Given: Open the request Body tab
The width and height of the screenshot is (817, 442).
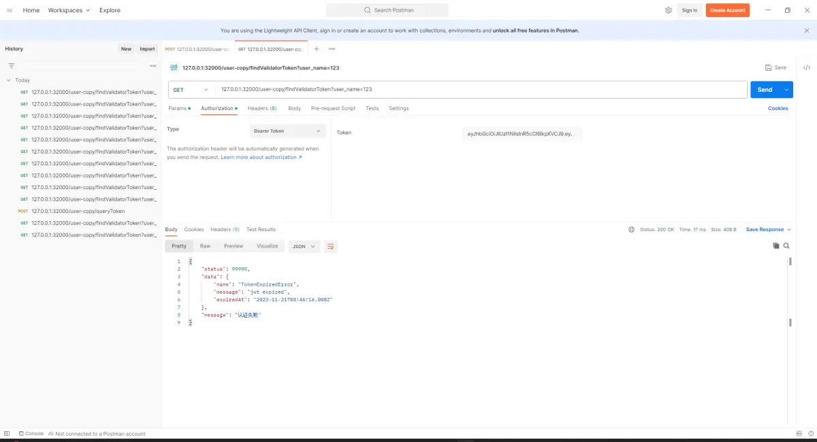Looking at the screenshot, I should 294,108.
